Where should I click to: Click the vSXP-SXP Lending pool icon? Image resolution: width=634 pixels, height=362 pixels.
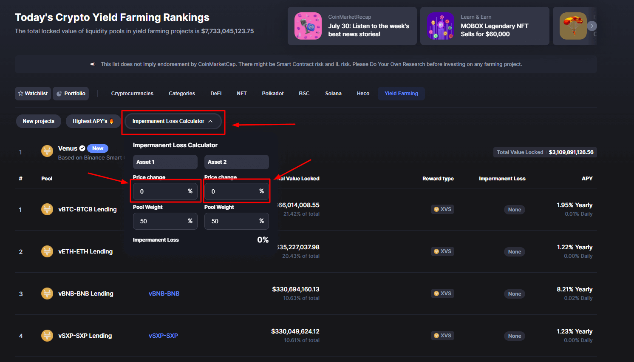click(47, 336)
